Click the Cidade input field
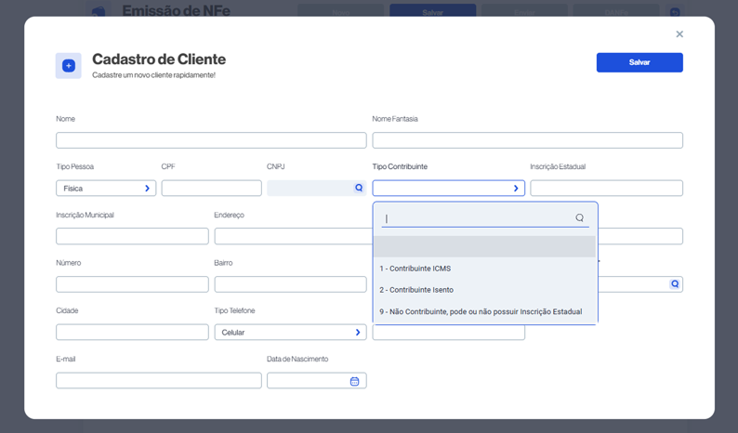Viewport: 738px width, 433px height. 132,333
